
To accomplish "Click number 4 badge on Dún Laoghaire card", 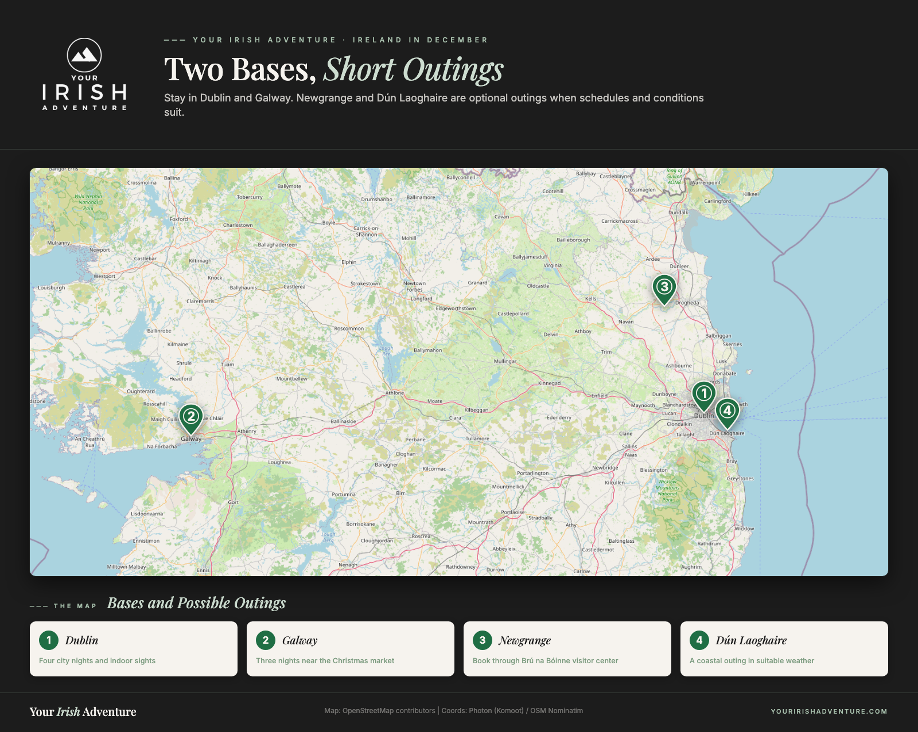I will (699, 640).
